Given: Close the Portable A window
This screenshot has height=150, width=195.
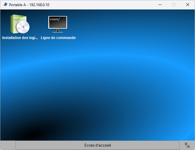Looking at the screenshot, I should 188,5.
